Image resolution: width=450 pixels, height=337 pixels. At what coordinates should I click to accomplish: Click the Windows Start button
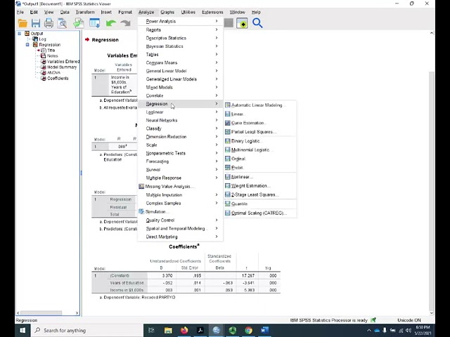22,331
